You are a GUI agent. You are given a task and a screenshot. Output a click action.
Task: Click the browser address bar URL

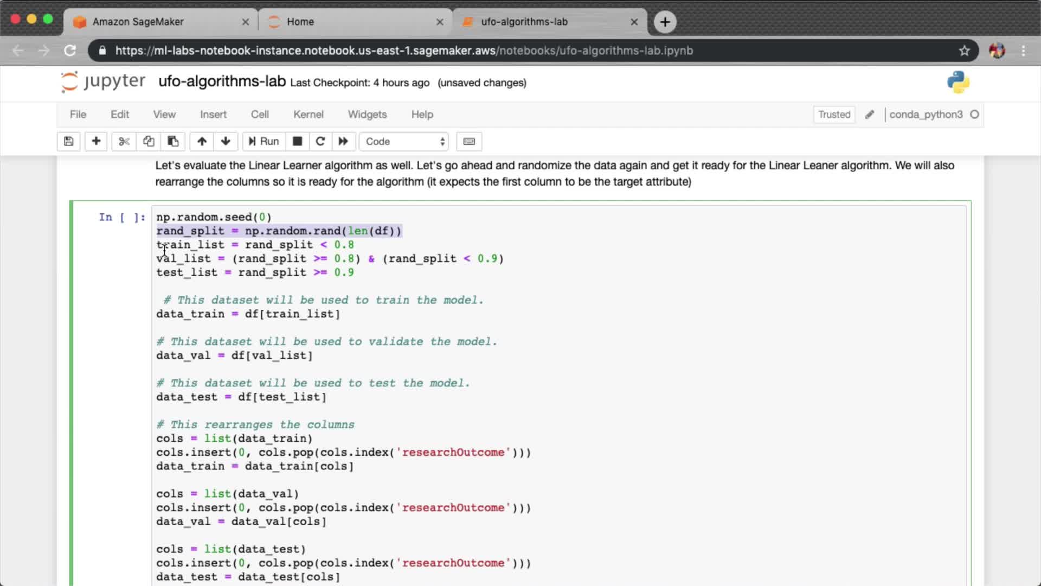pyautogui.click(x=404, y=50)
